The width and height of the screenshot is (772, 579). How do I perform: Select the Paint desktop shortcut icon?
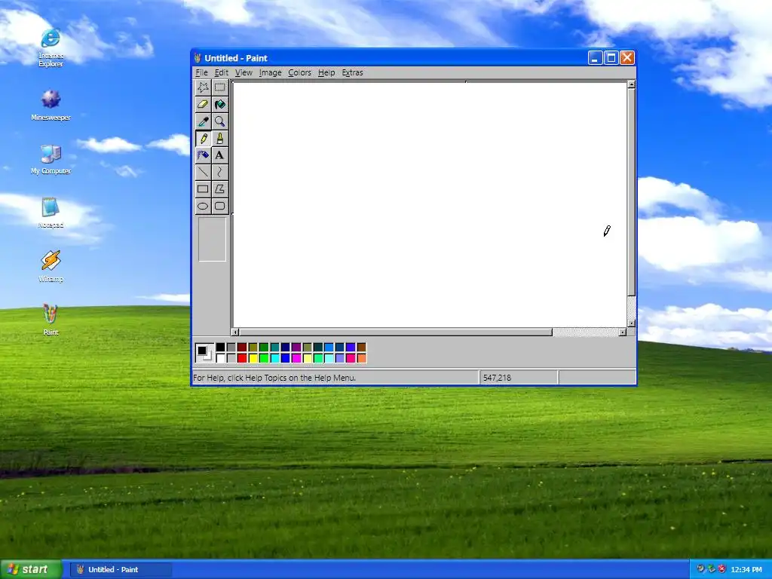51,320
